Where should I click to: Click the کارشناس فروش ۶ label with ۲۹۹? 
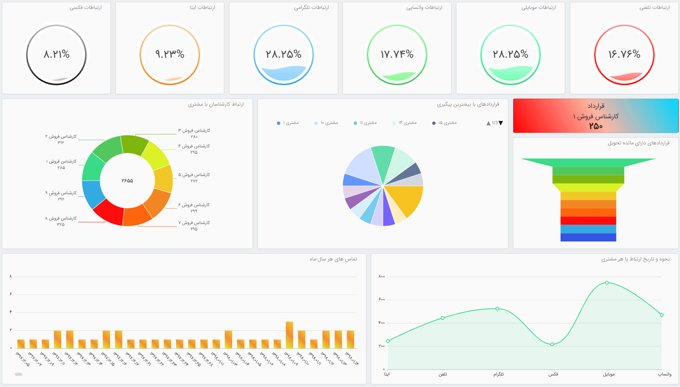pos(194,208)
